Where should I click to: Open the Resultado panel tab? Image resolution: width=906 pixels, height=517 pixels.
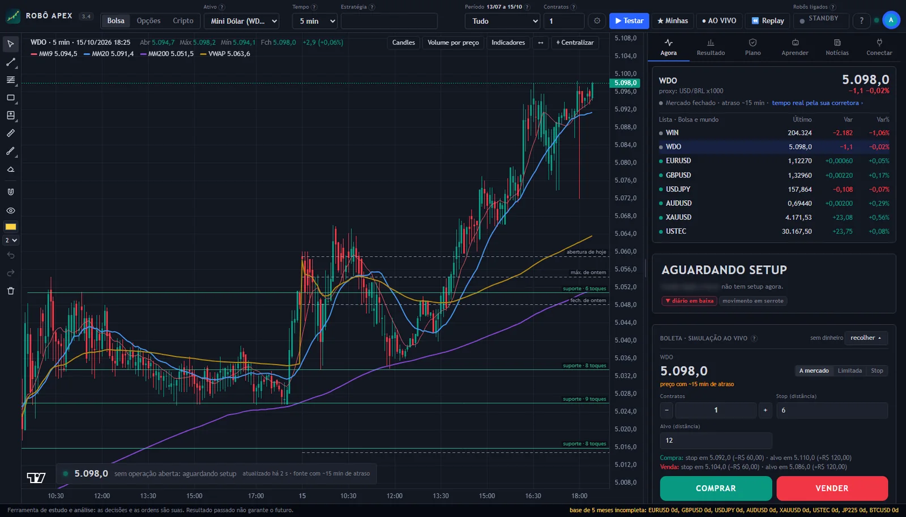(x=711, y=48)
